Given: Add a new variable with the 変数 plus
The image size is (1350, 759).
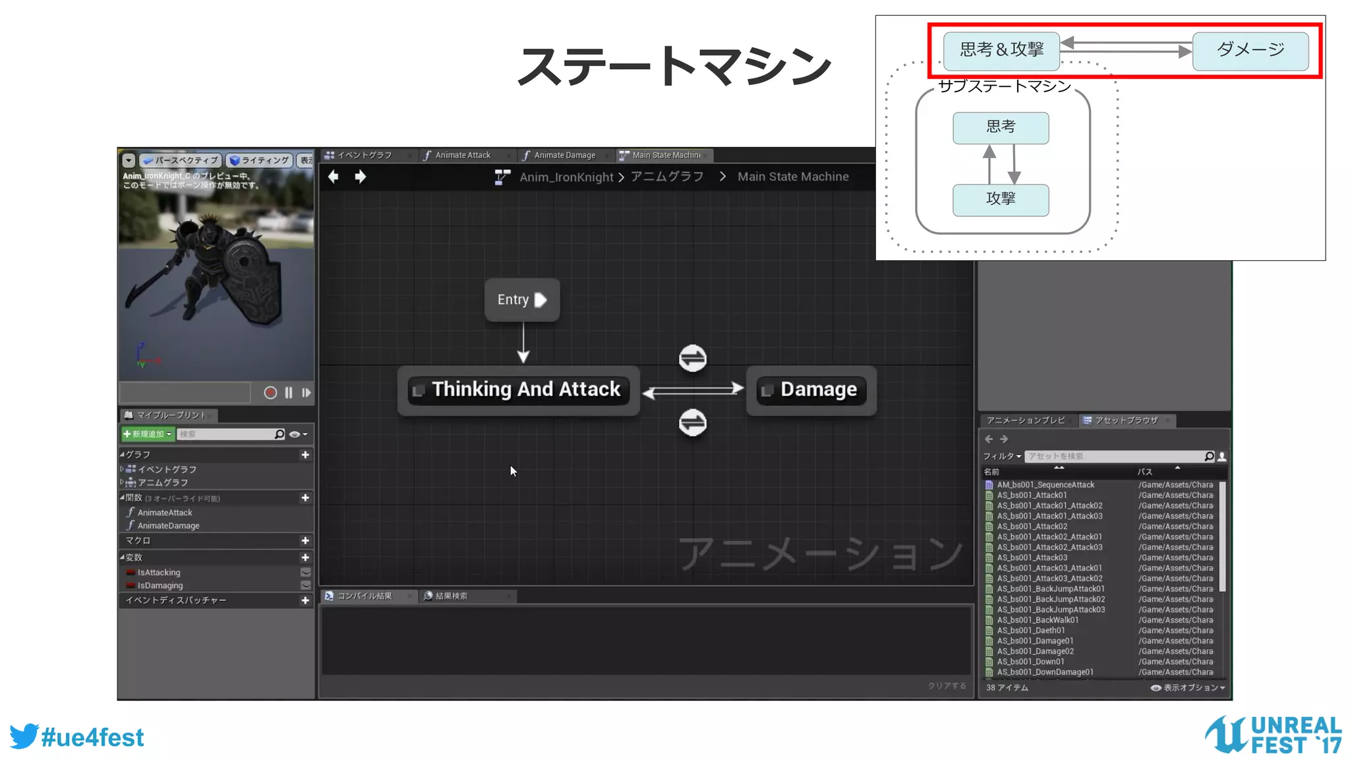Looking at the screenshot, I should [305, 557].
